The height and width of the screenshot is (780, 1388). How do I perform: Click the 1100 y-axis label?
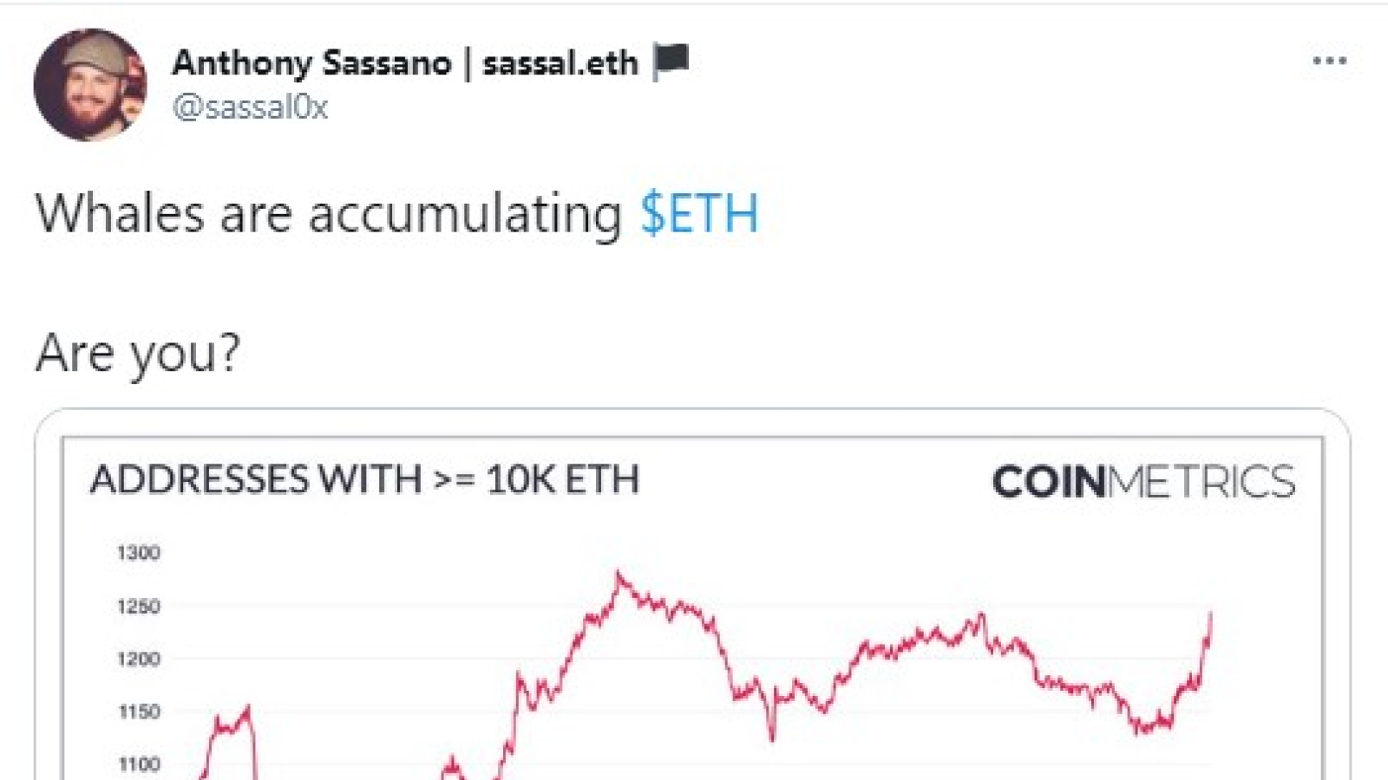(139, 764)
